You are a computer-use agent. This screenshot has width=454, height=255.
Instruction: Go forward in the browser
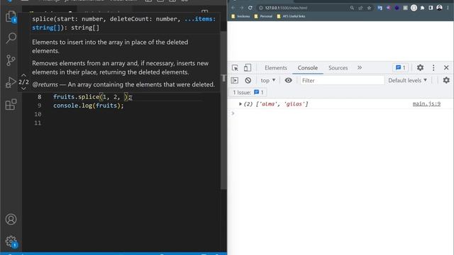tap(241, 8)
